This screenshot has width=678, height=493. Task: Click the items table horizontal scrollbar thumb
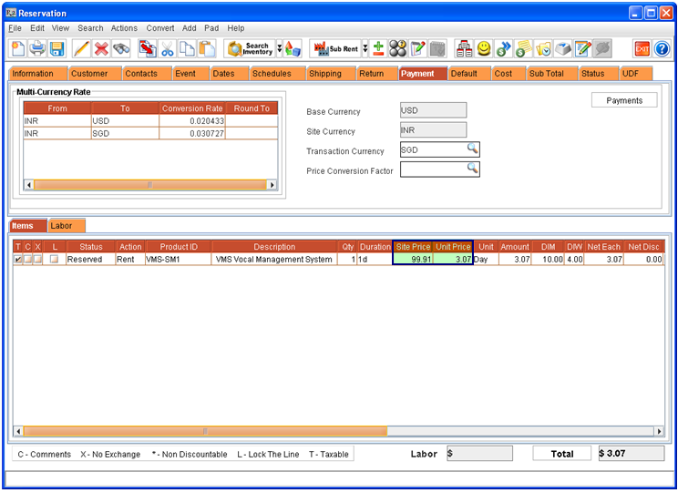[x=205, y=431]
